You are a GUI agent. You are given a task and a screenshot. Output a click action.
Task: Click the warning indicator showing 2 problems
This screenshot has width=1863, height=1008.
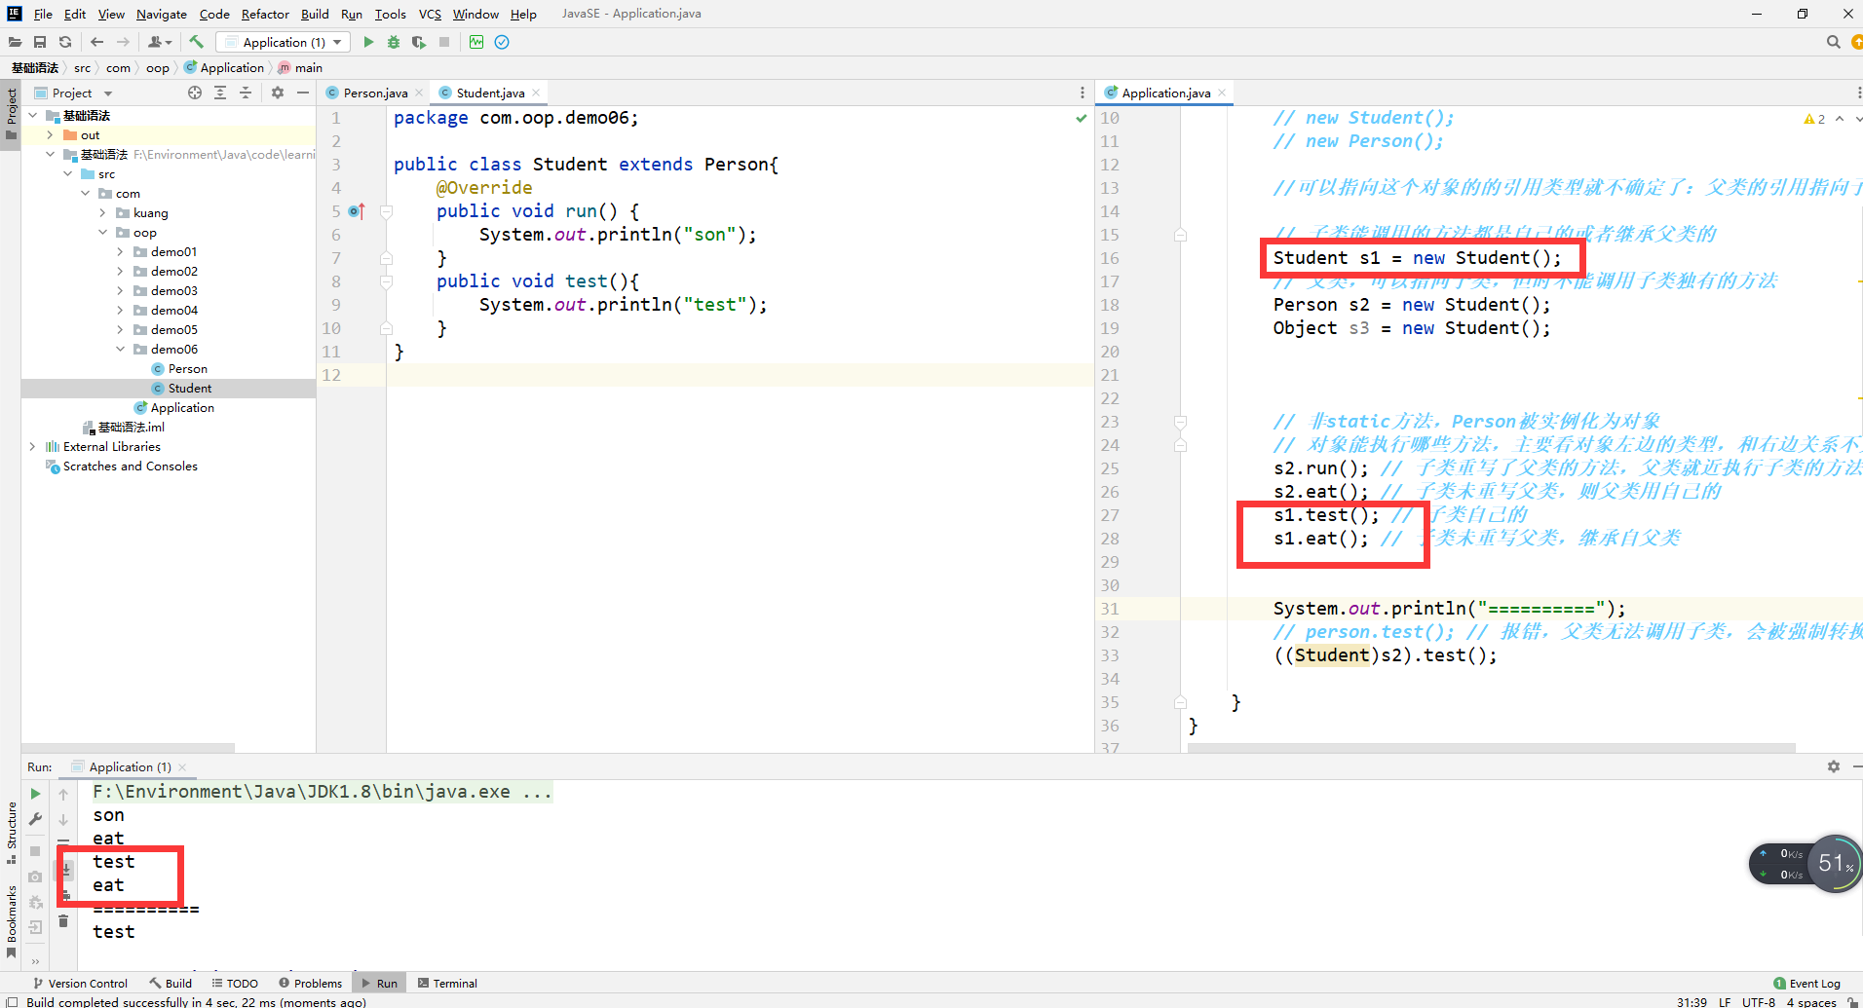[x=1814, y=119]
